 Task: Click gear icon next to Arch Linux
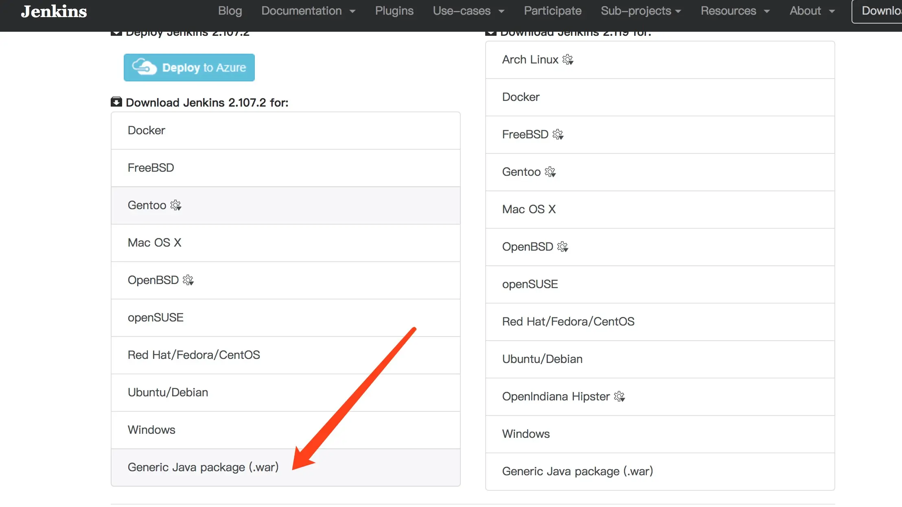coord(568,60)
